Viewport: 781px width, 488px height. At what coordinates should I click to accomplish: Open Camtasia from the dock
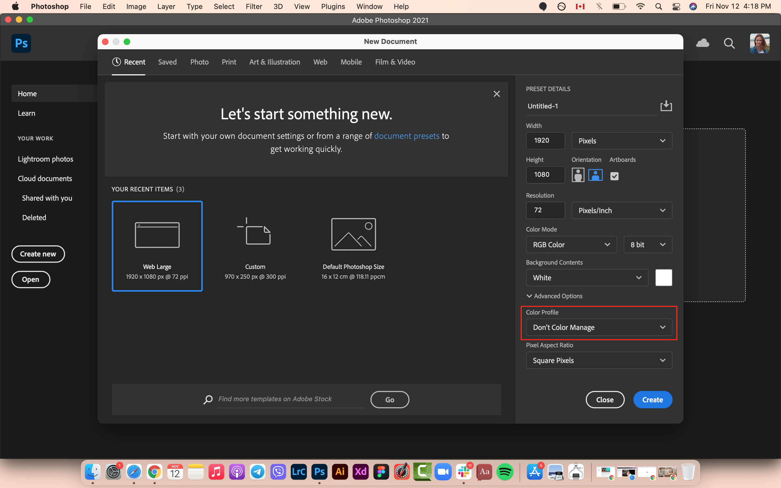[422, 472]
